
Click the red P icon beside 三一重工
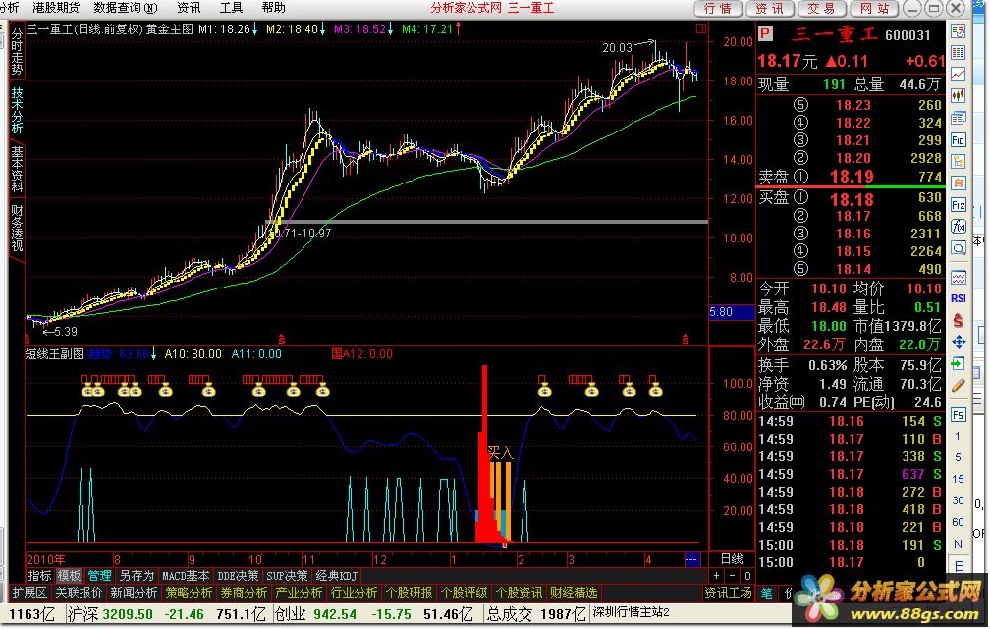765,34
